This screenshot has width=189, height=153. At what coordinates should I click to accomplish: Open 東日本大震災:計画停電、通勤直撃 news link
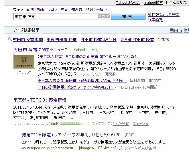tap(82, 81)
